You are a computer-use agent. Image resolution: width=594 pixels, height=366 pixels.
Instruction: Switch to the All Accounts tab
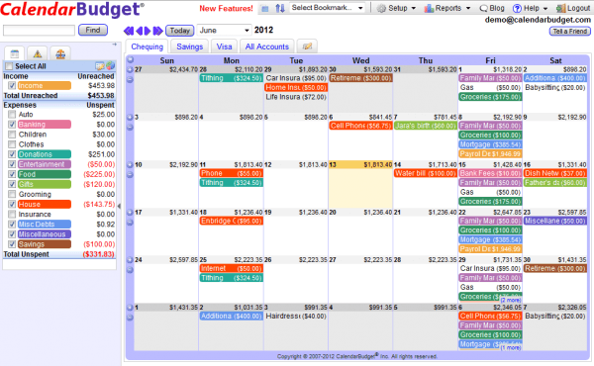266,46
